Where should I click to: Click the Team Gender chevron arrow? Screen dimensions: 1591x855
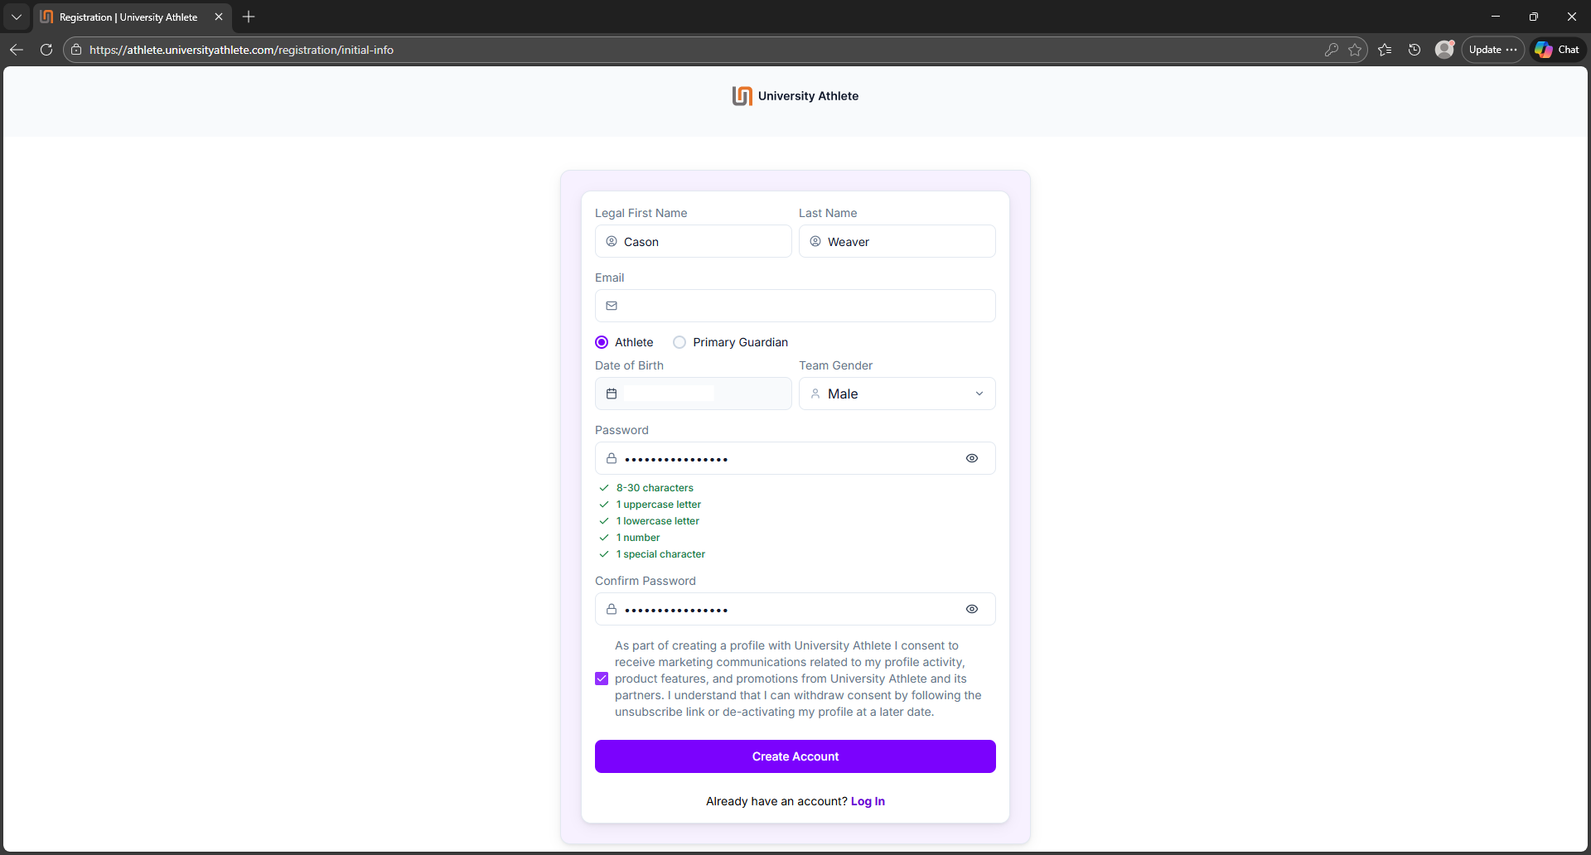click(979, 394)
